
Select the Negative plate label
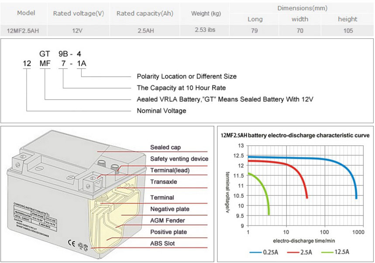click(x=169, y=209)
